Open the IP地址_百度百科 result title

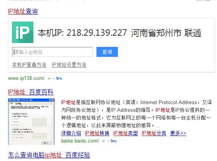click(31, 92)
